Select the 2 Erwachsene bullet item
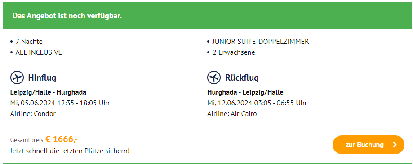The width and height of the screenshot is (413, 164). click(231, 52)
